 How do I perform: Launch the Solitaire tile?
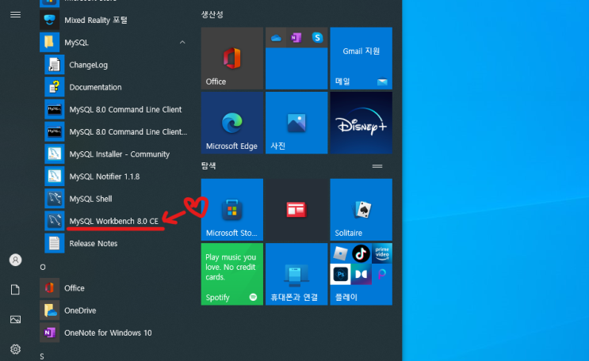click(x=361, y=210)
